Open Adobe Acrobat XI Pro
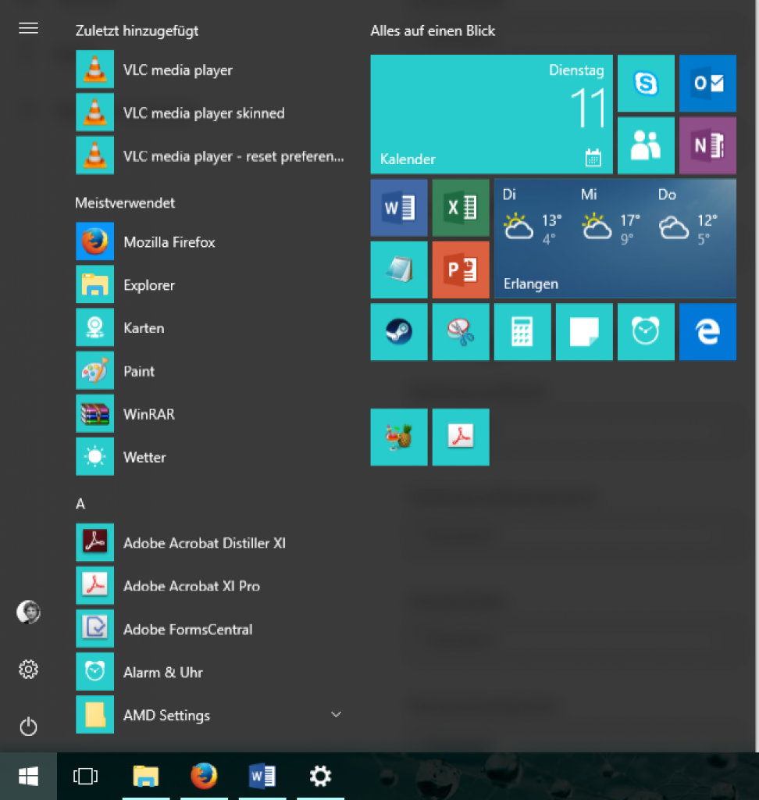759x800 pixels. click(211, 586)
